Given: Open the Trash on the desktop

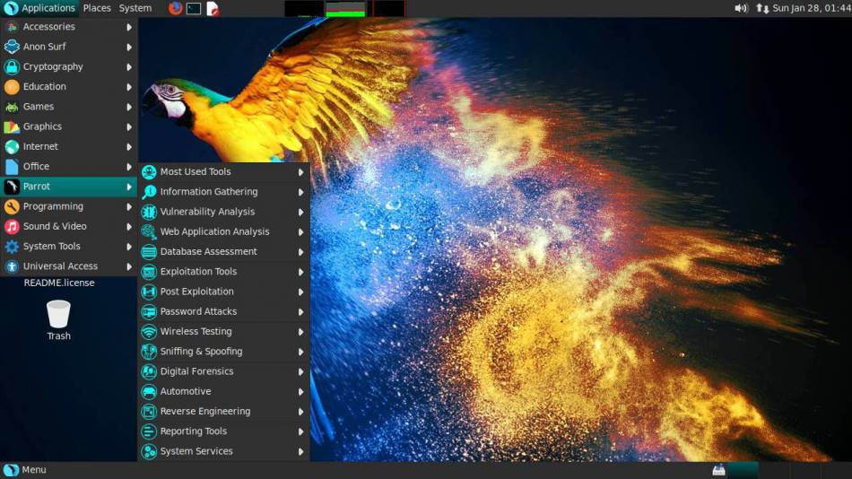Looking at the screenshot, I should [x=58, y=320].
